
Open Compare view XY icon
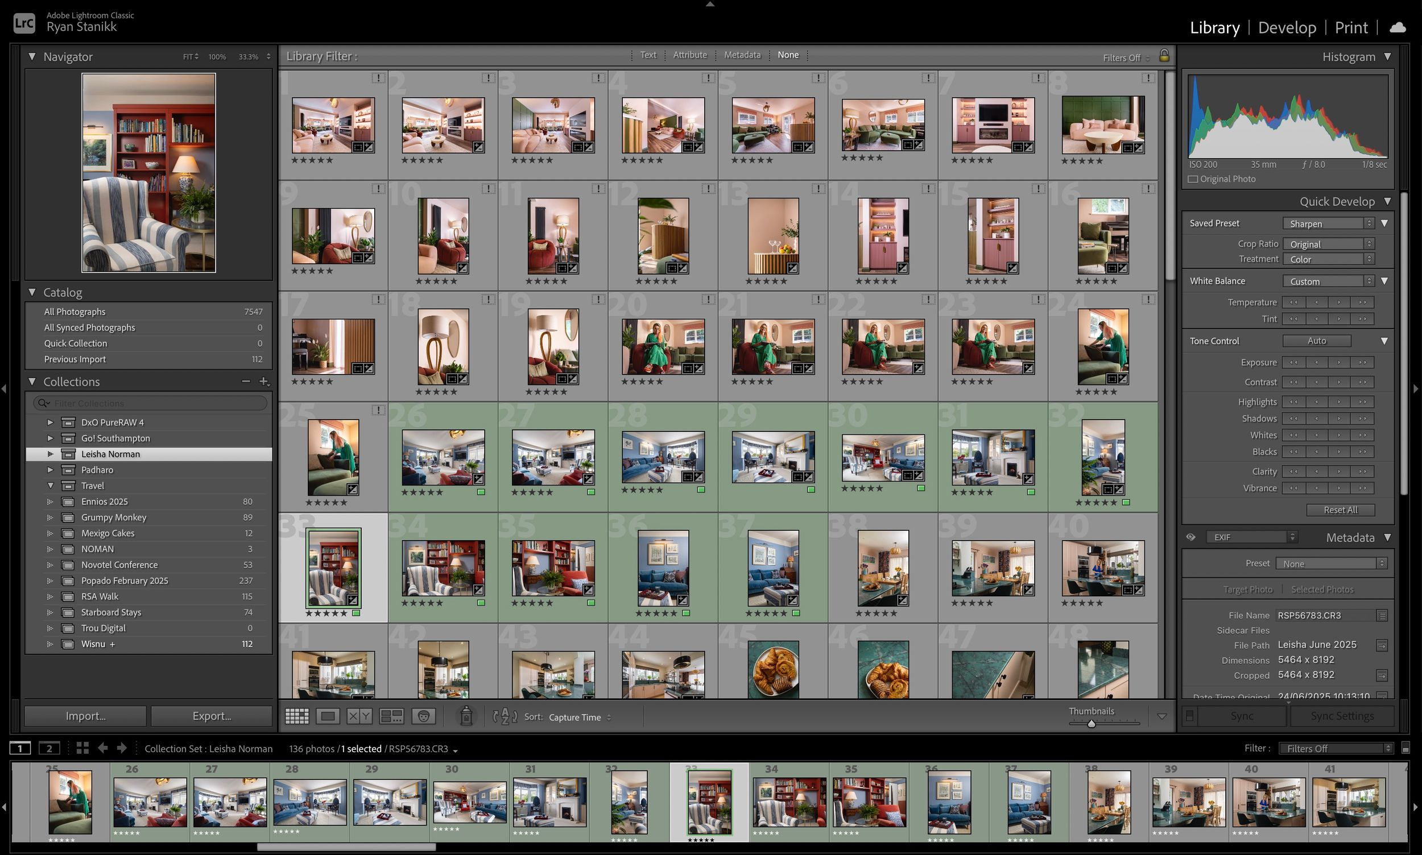359,716
